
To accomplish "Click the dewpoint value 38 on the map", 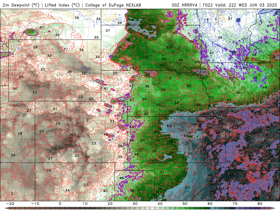I will point(120,146).
